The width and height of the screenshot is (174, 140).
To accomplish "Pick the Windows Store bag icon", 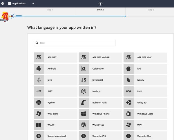I will (x=128, y=114).
